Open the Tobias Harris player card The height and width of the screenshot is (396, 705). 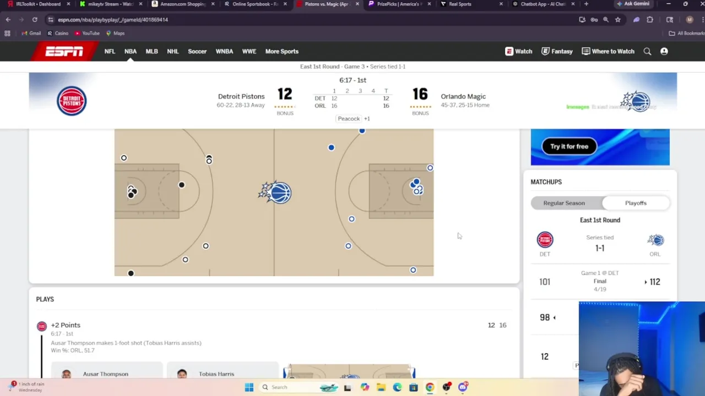click(x=223, y=371)
